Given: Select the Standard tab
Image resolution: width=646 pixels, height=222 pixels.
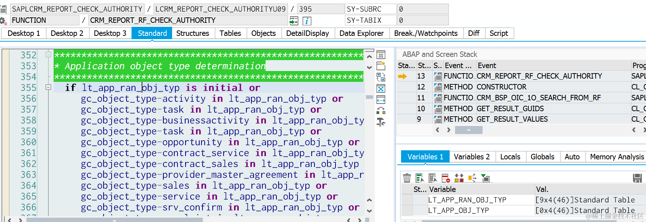Looking at the screenshot, I should [x=152, y=33].
